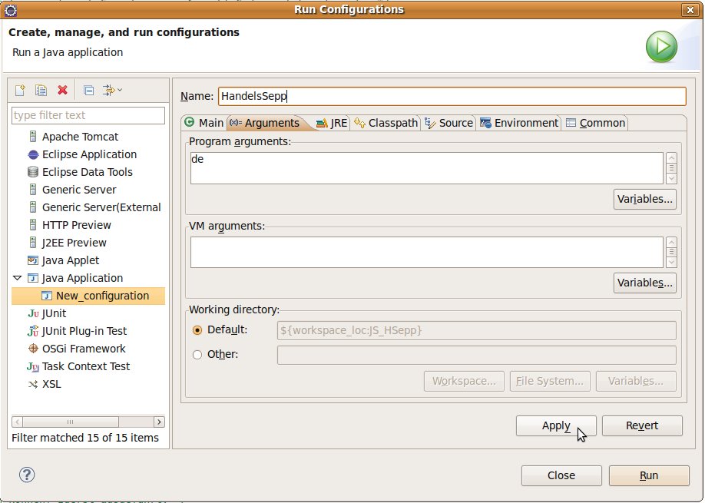Choose the Other working directory option
Viewport: 705px width, 503px height.
tap(197, 355)
